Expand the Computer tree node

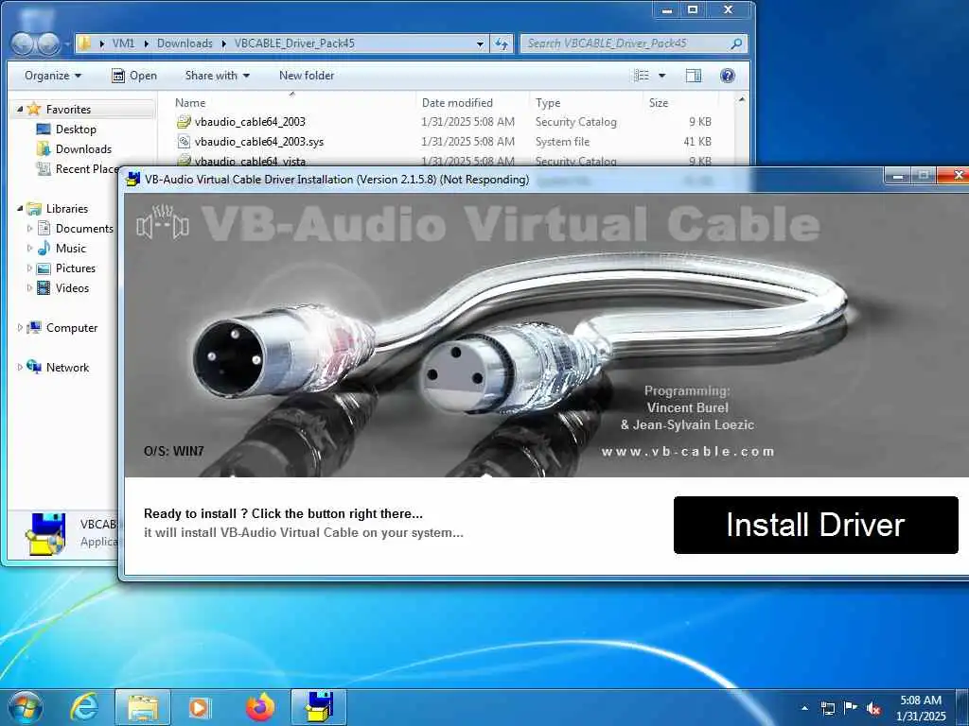20,328
